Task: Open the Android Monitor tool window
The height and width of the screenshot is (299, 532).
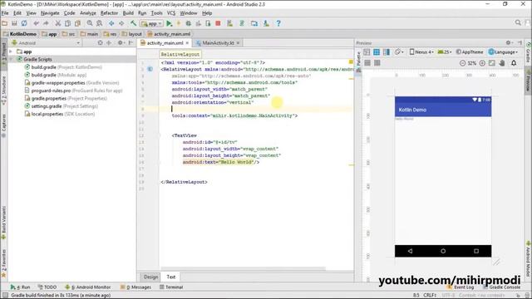Action: (87, 287)
